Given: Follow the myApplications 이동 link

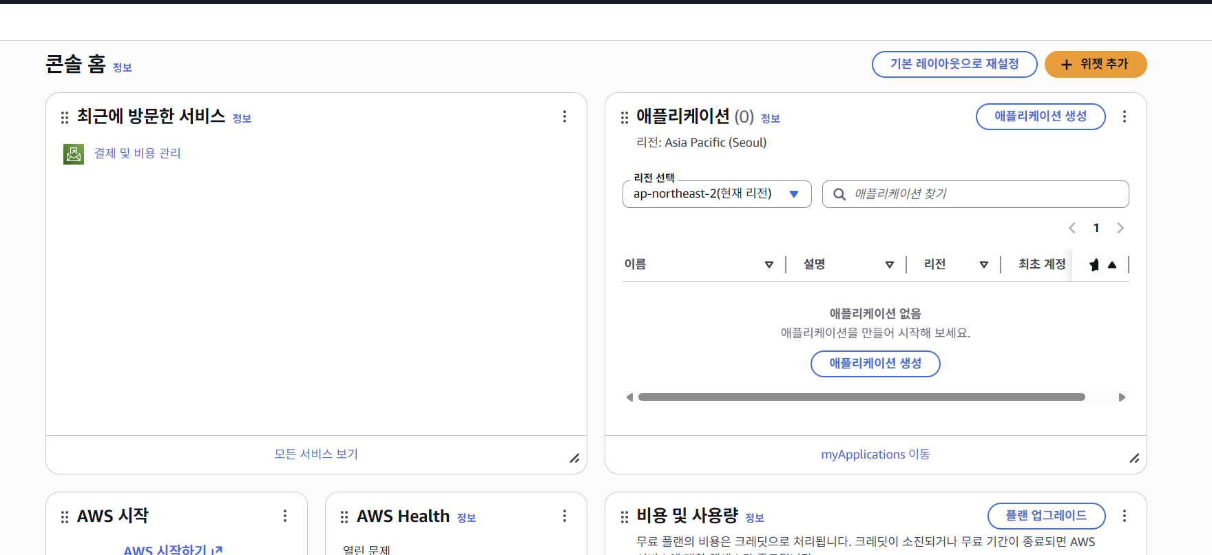Looking at the screenshot, I should click(875, 454).
